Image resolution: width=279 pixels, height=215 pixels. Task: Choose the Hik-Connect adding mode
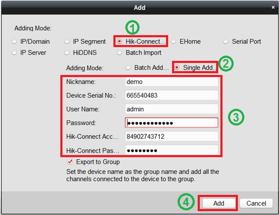(120, 41)
